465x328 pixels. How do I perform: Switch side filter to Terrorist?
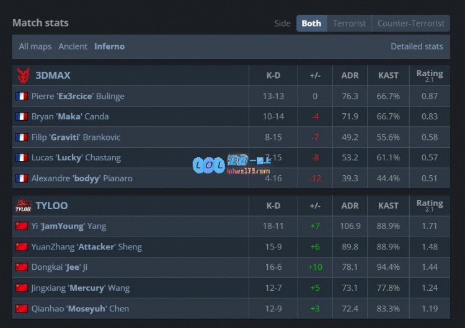[x=349, y=24]
